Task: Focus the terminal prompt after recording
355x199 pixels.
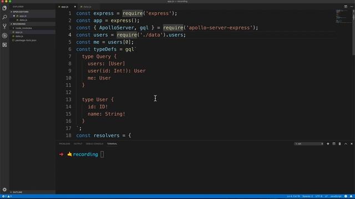Action: (102, 154)
